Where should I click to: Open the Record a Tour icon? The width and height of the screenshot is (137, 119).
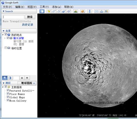tap(69, 11)
